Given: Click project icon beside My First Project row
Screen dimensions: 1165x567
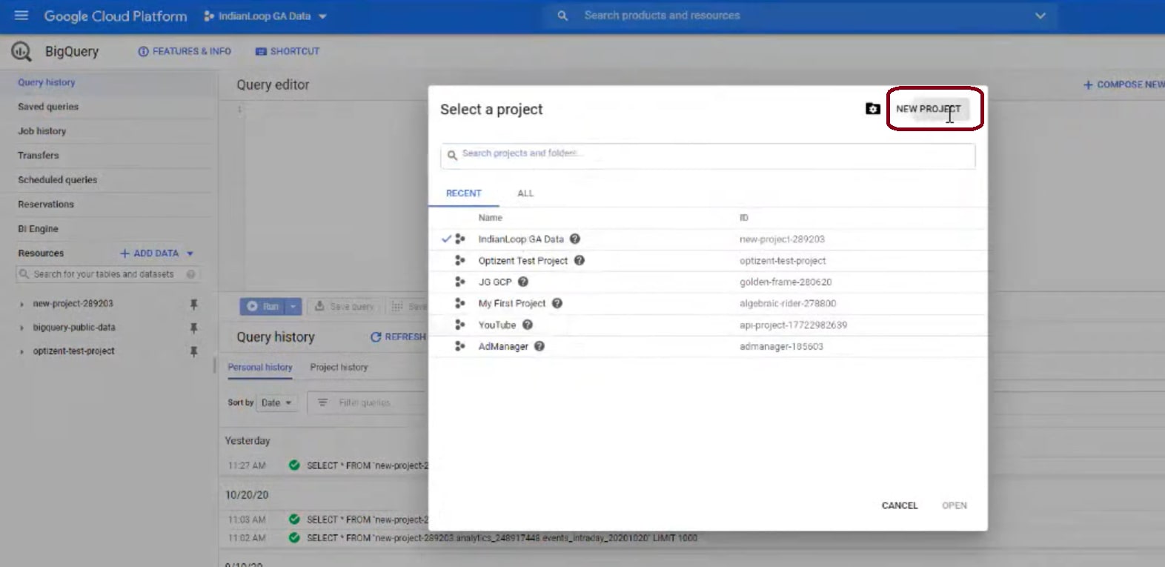Looking at the screenshot, I should 460,303.
